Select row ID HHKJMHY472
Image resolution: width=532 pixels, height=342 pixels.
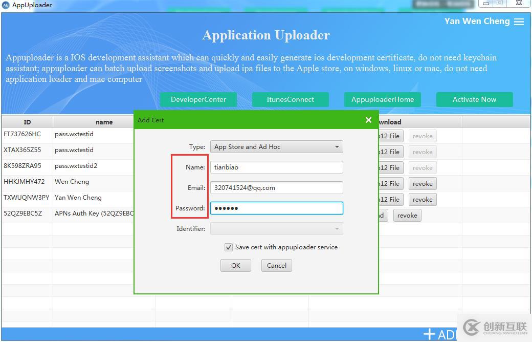point(24,182)
